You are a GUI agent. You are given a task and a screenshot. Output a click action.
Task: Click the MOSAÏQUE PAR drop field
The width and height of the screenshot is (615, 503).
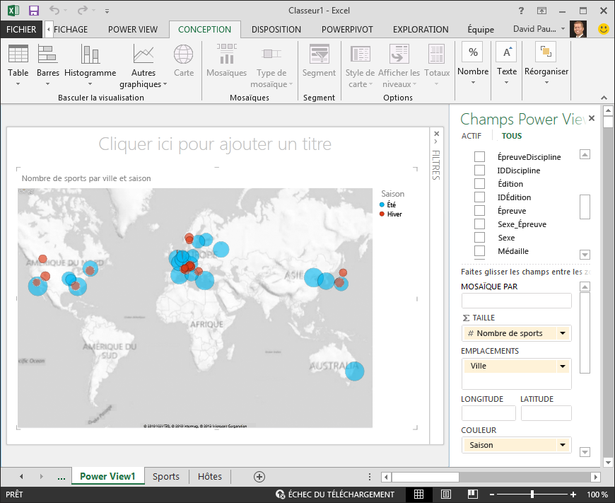click(x=517, y=301)
